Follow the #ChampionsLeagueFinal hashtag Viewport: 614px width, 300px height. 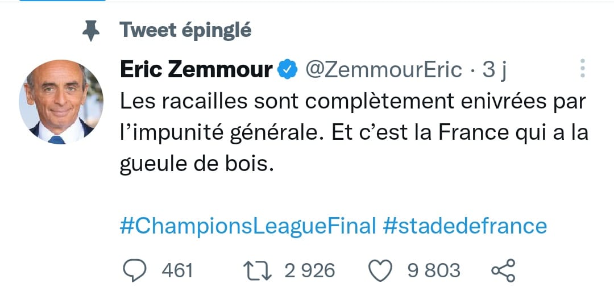pyautogui.click(x=248, y=226)
